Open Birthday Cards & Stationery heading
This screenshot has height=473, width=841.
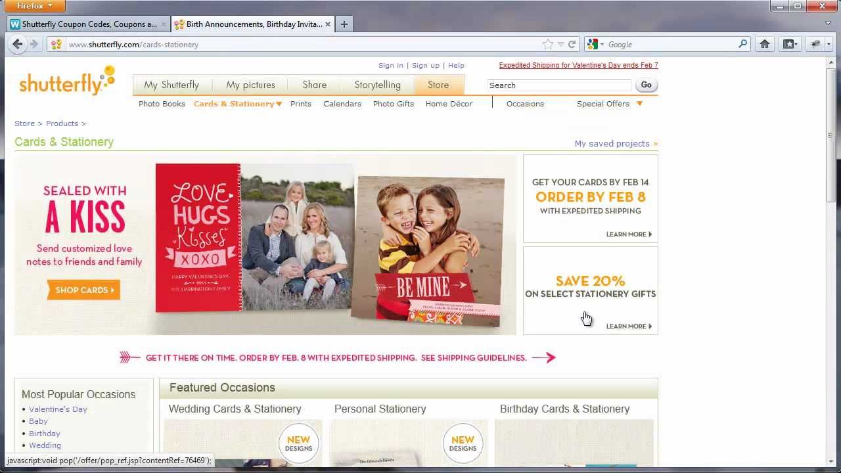tap(564, 409)
